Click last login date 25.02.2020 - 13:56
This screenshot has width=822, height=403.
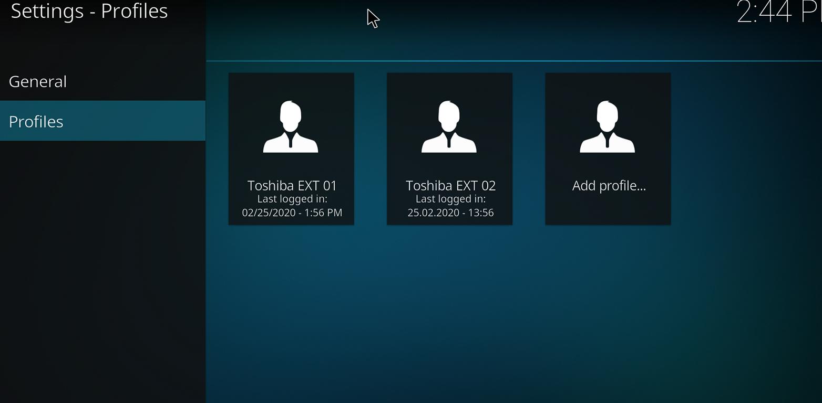click(450, 213)
